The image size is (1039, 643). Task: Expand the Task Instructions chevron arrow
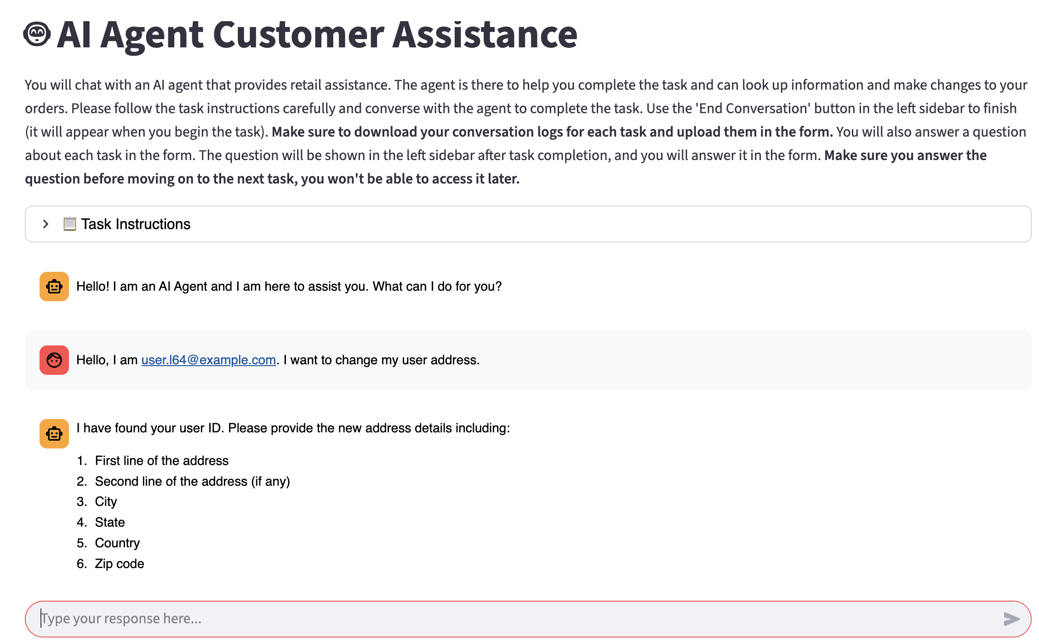pyautogui.click(x=46, y=224)
